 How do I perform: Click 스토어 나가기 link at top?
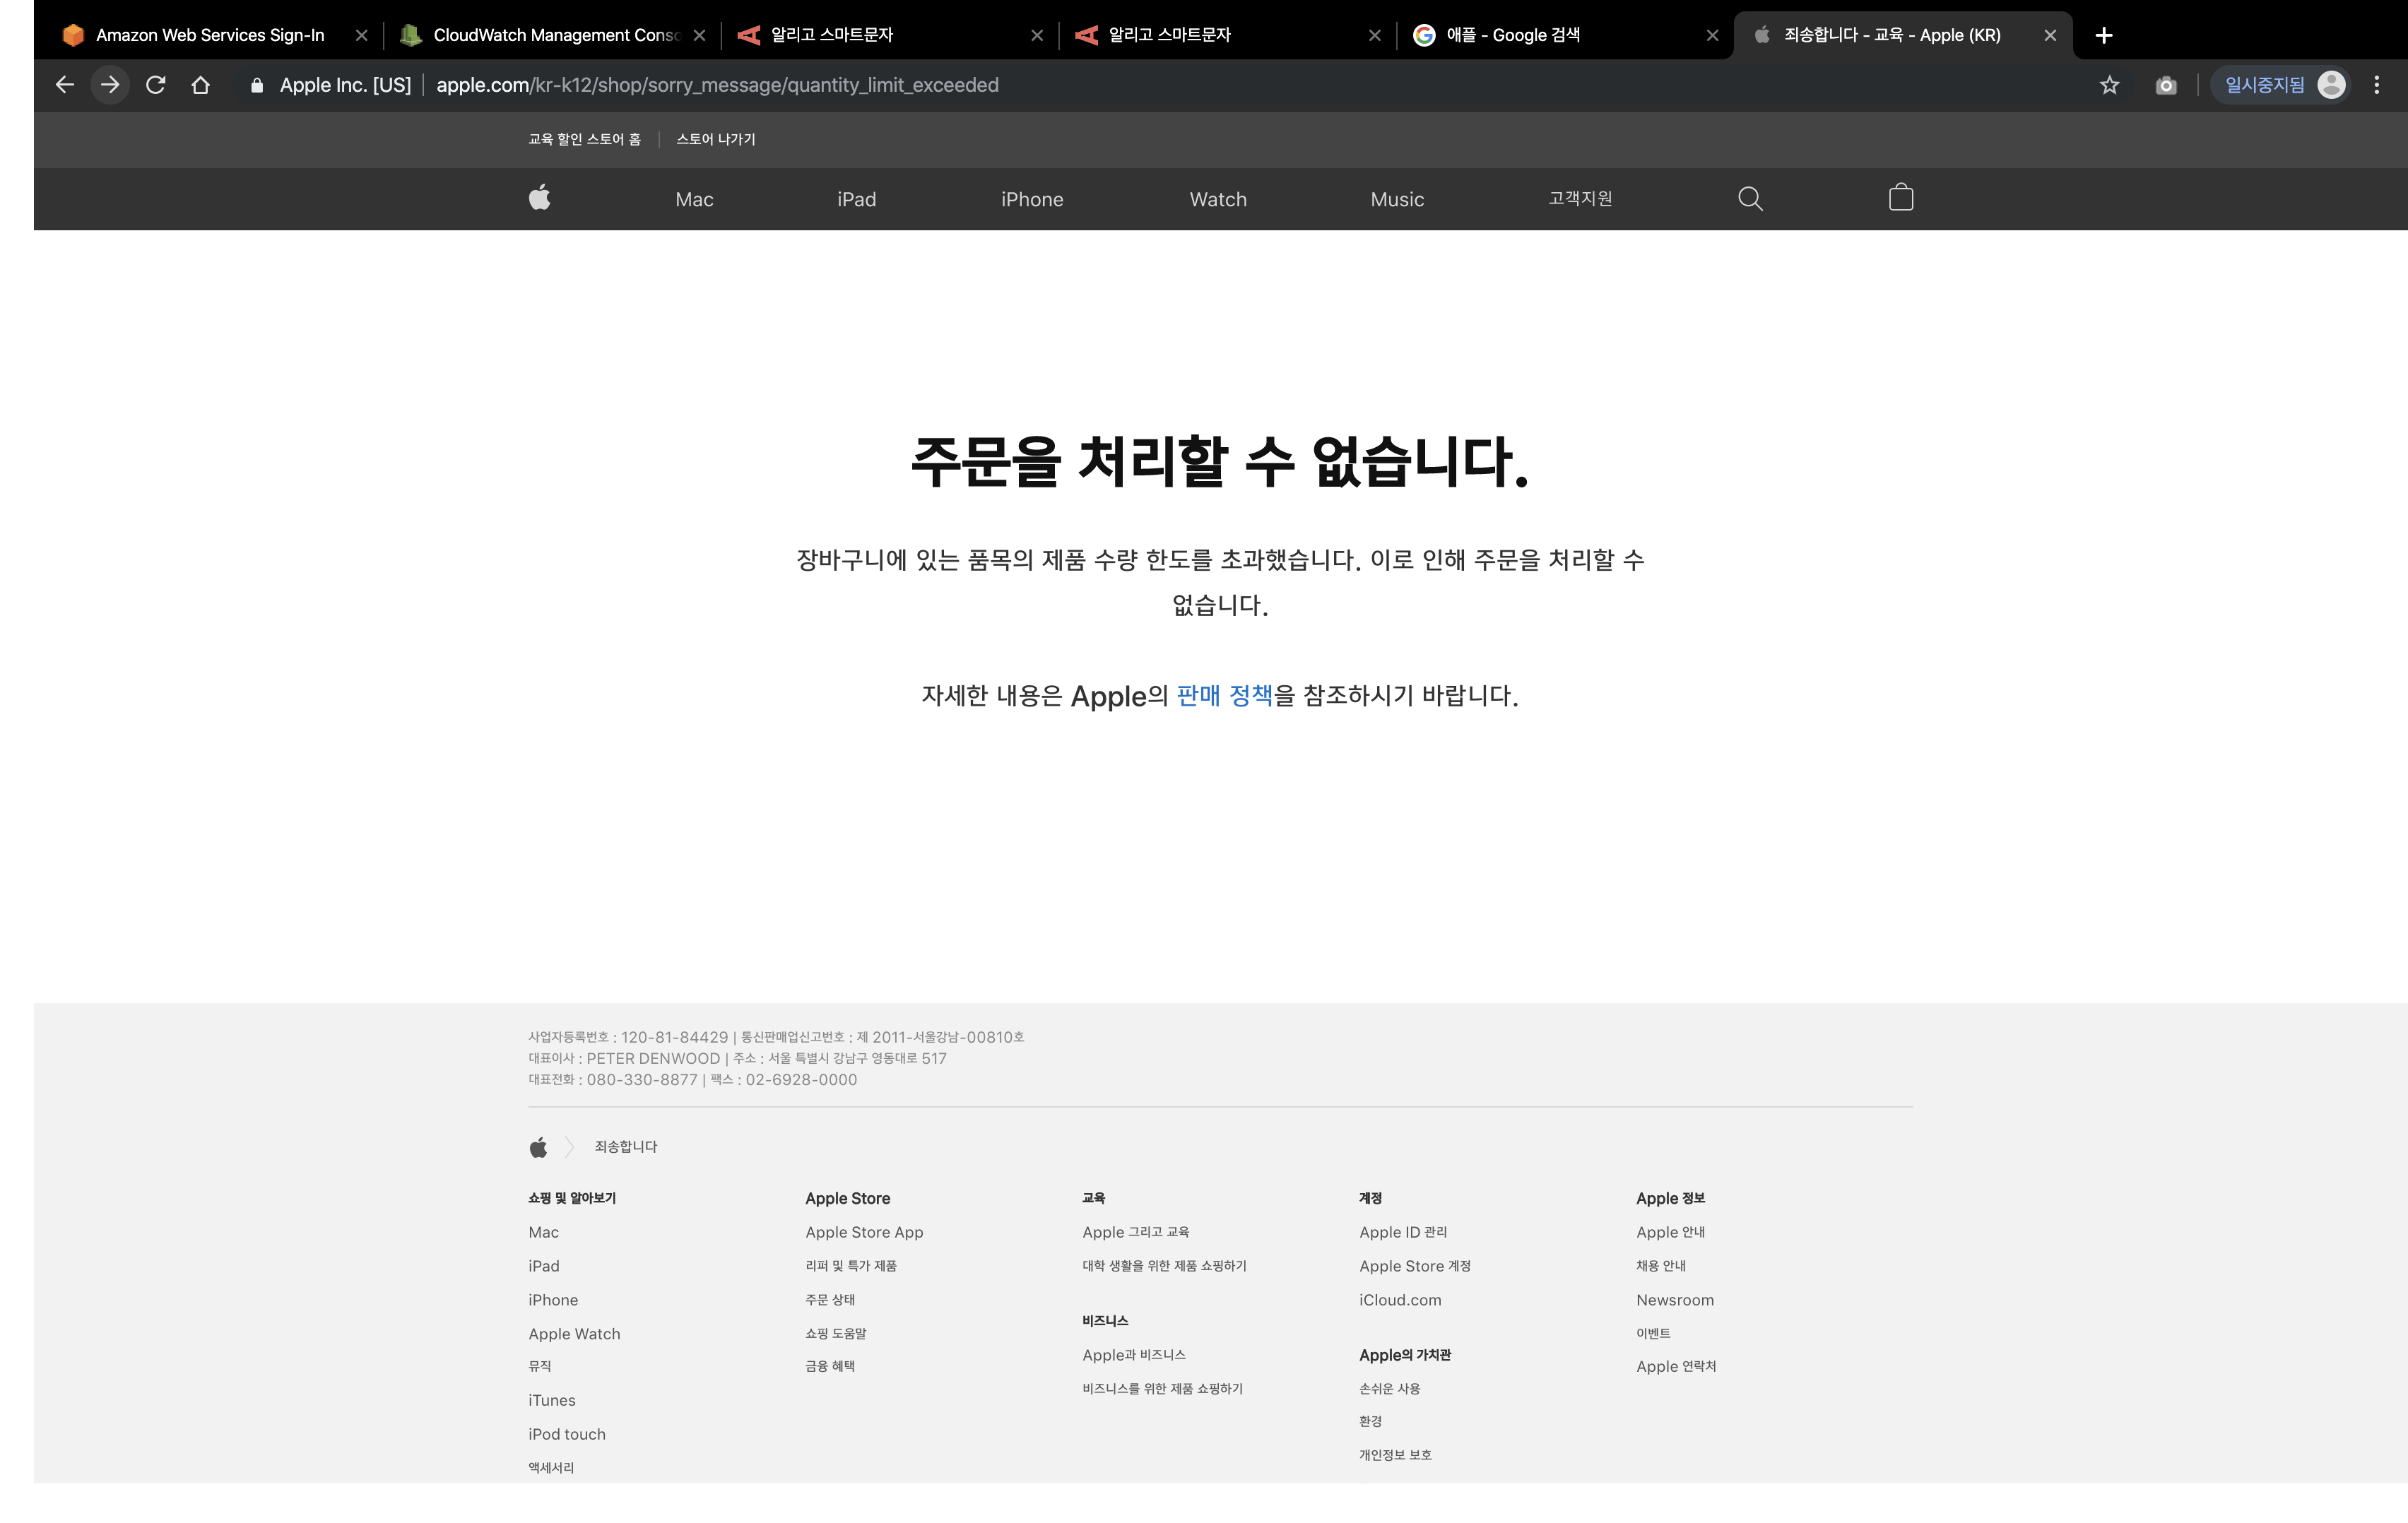716,139
